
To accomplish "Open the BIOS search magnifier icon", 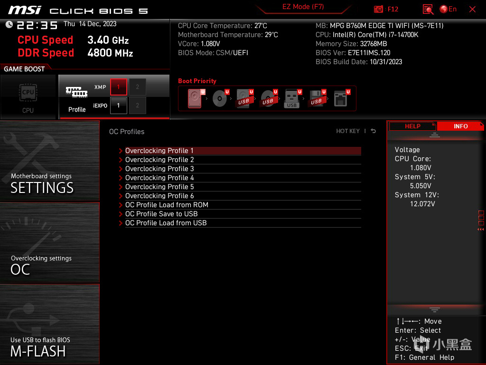I will [x=428, y=10].
